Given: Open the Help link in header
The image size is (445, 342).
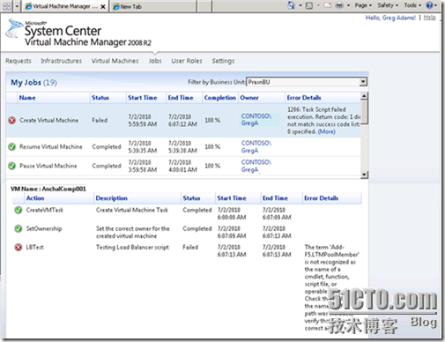Looking at the screenshot, I should point(429,18).
